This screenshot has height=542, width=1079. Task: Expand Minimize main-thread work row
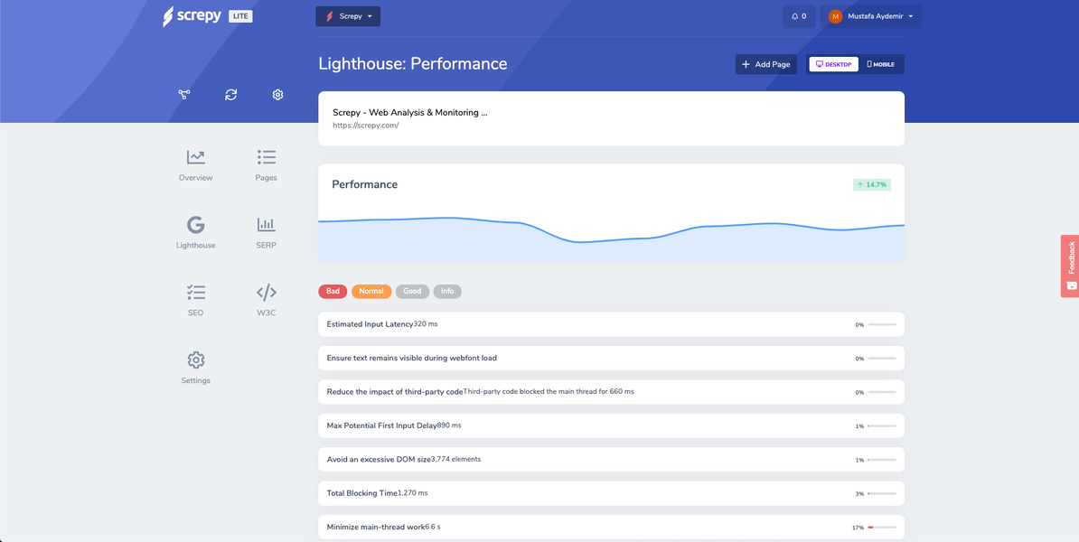click(611, 528)
